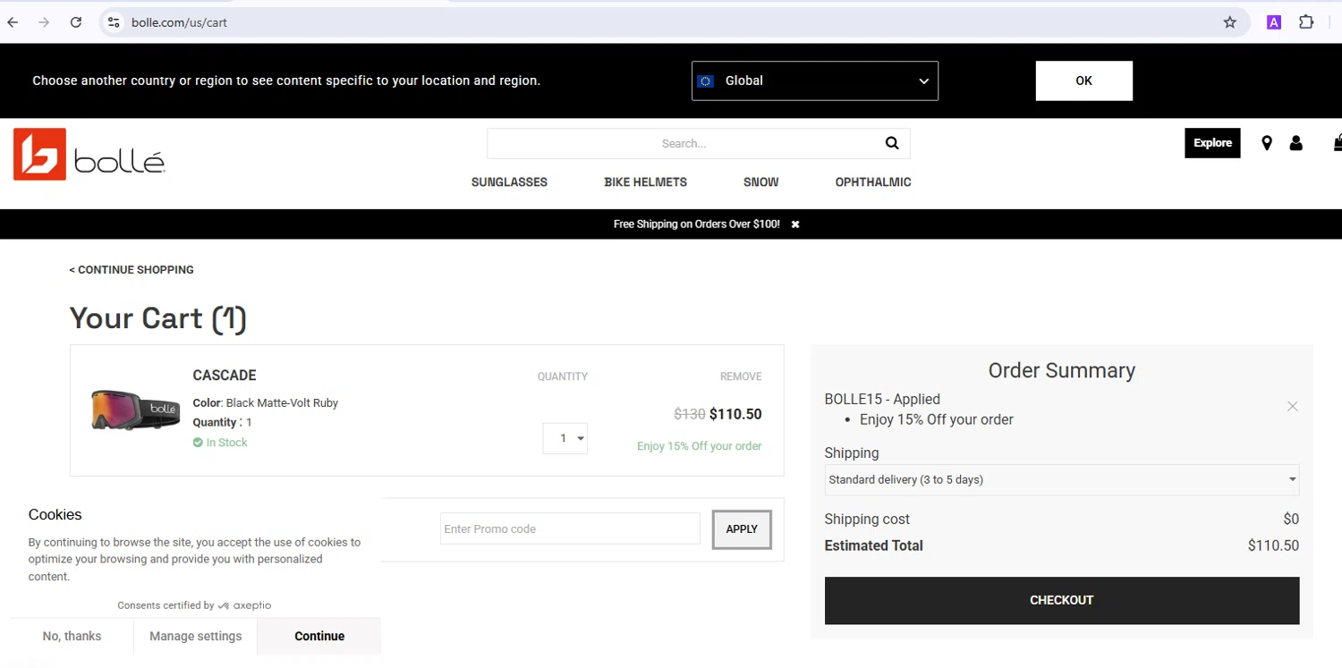Click the $110.50 item price
Screen dimensions: 1342x668
point(735,414)
